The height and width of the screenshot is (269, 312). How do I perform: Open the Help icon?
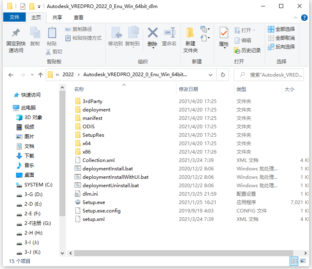[x=304, y=18]
